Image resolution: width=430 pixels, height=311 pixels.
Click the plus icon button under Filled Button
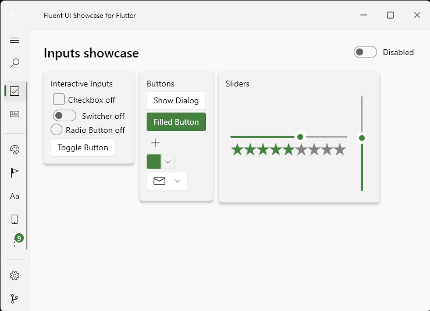pos(155,143)
